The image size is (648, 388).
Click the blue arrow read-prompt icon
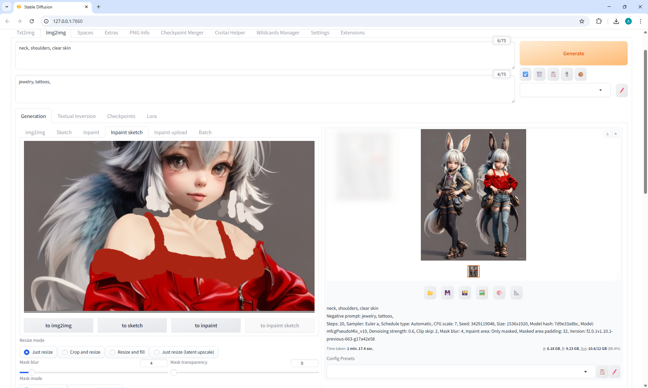click(x=525, y=74)
